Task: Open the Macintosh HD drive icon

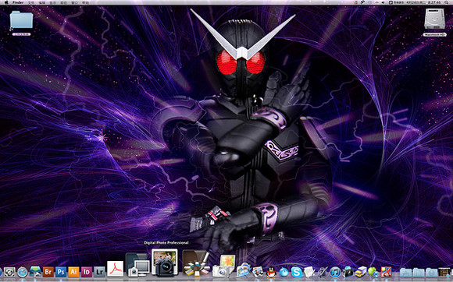Action: pyautogui.click(x=434, y=19)
